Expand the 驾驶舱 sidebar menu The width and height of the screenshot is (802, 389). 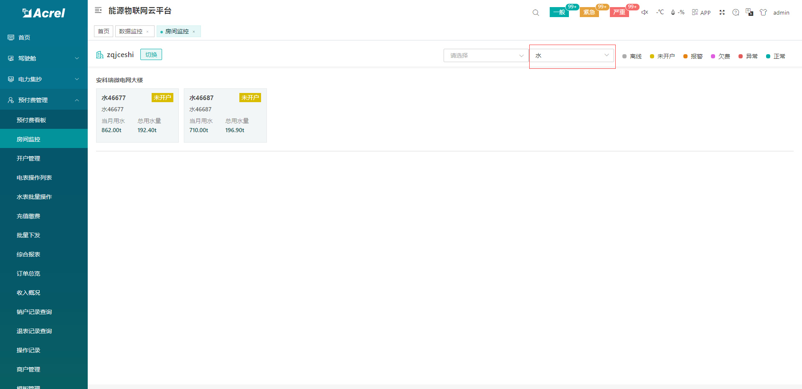coord(44,58)
